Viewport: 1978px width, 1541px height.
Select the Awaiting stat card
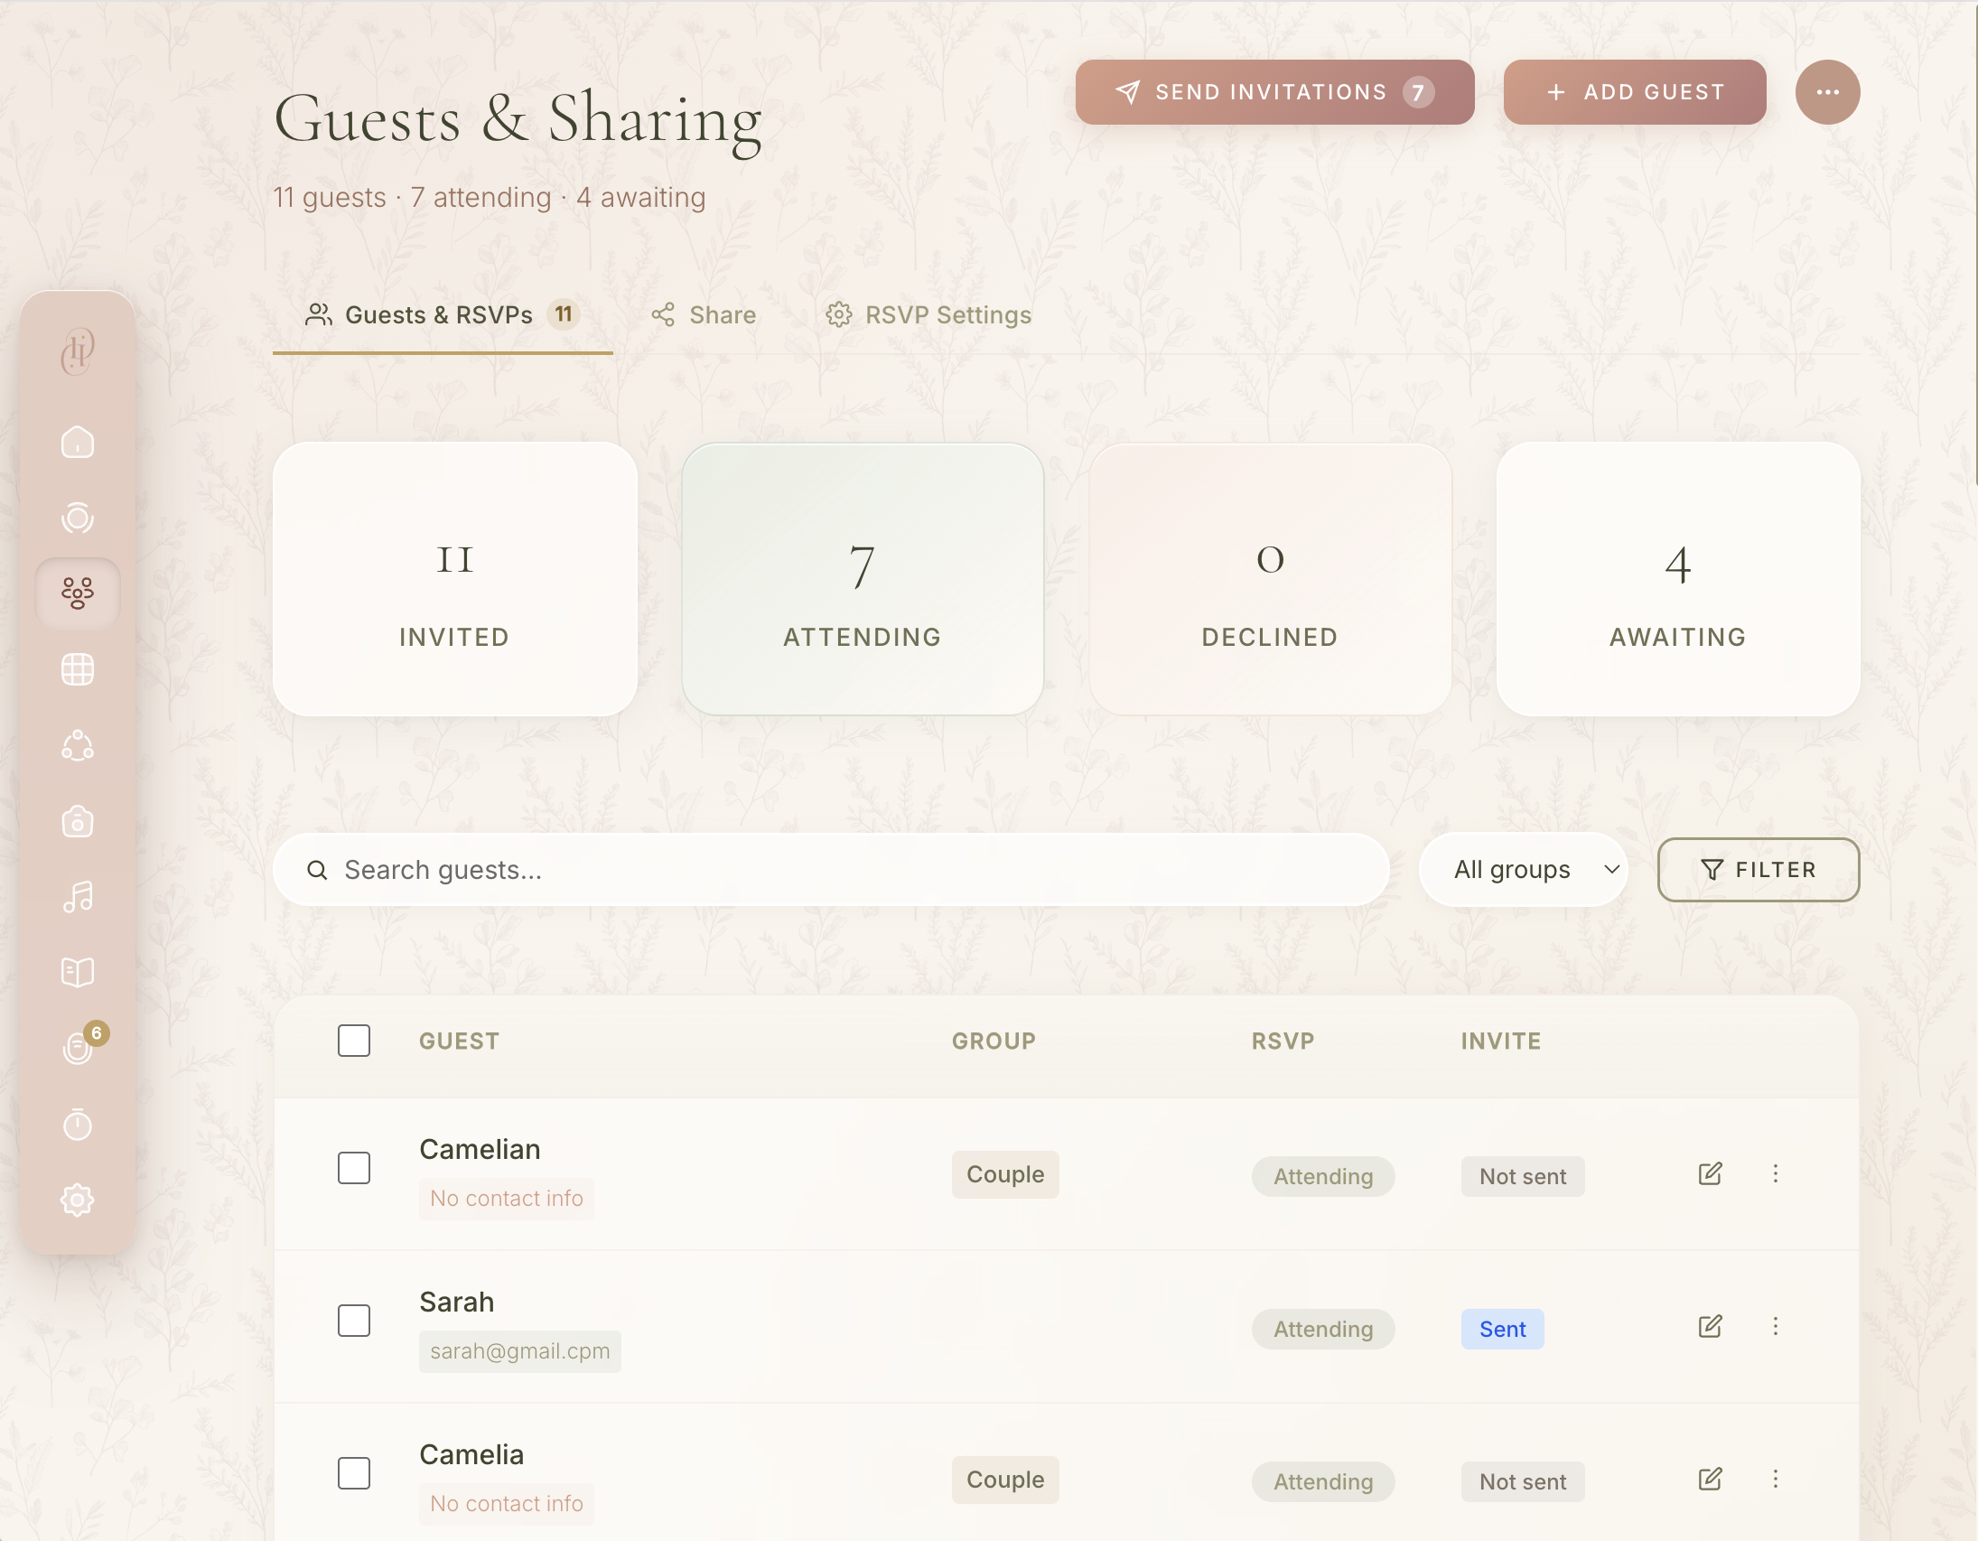tap(1678, 580)
